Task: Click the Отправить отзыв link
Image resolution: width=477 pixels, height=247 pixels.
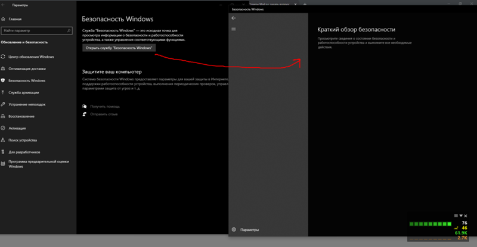Action: pyautogui.click(x=104, y=114)
